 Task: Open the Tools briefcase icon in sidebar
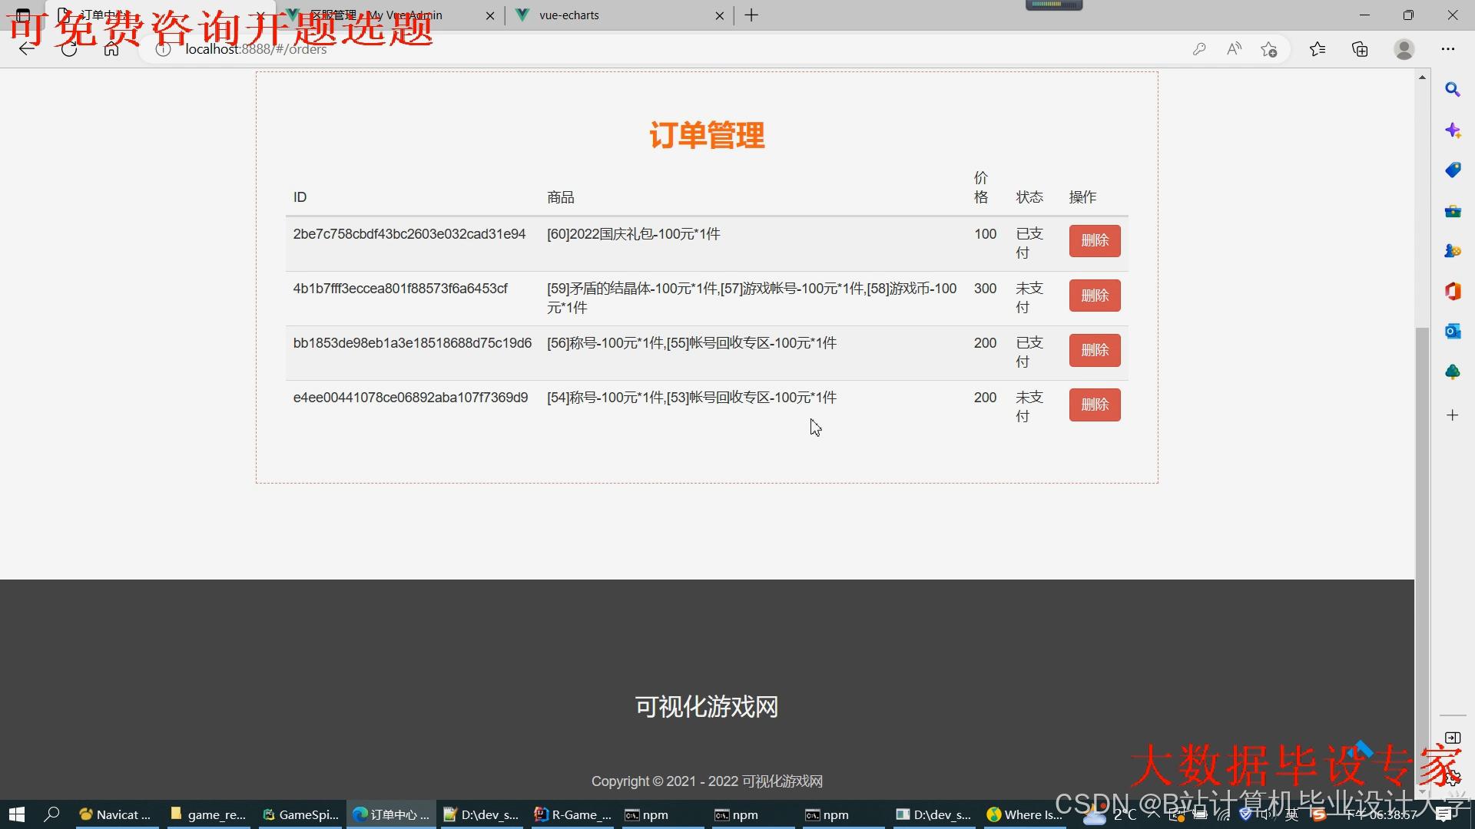(x=1452, y=210)
